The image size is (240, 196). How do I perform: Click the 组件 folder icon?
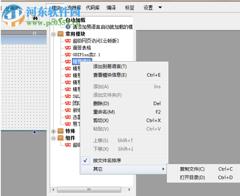coord(60,138)
